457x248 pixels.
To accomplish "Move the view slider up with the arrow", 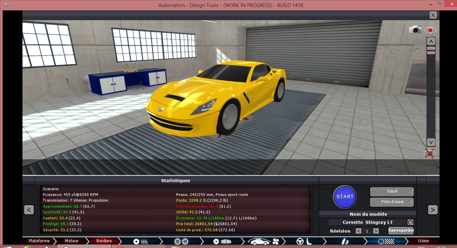I will click(x=431, y=41).
